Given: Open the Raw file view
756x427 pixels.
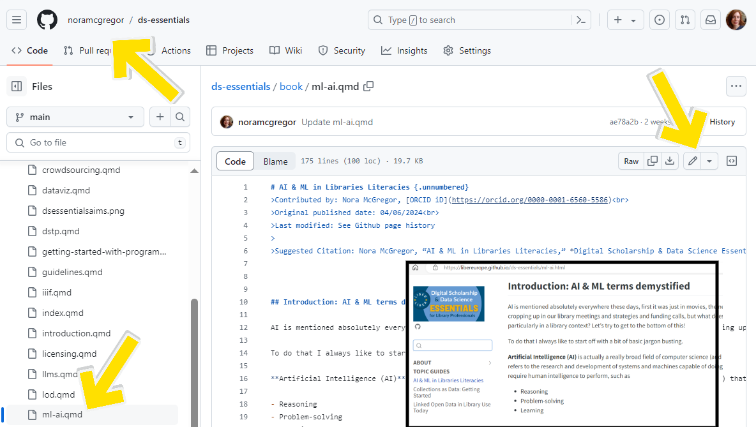Looking at the screenshot, I should pyautogui.click(x=631, y=161).
